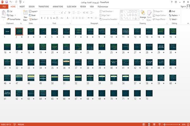Select slide 48 thumbnail

coord(31,78)
